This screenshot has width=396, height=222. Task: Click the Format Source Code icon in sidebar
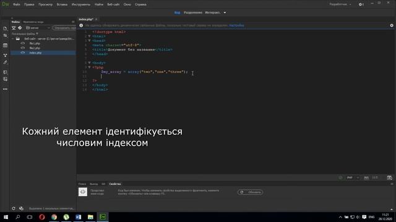(5, 62)
